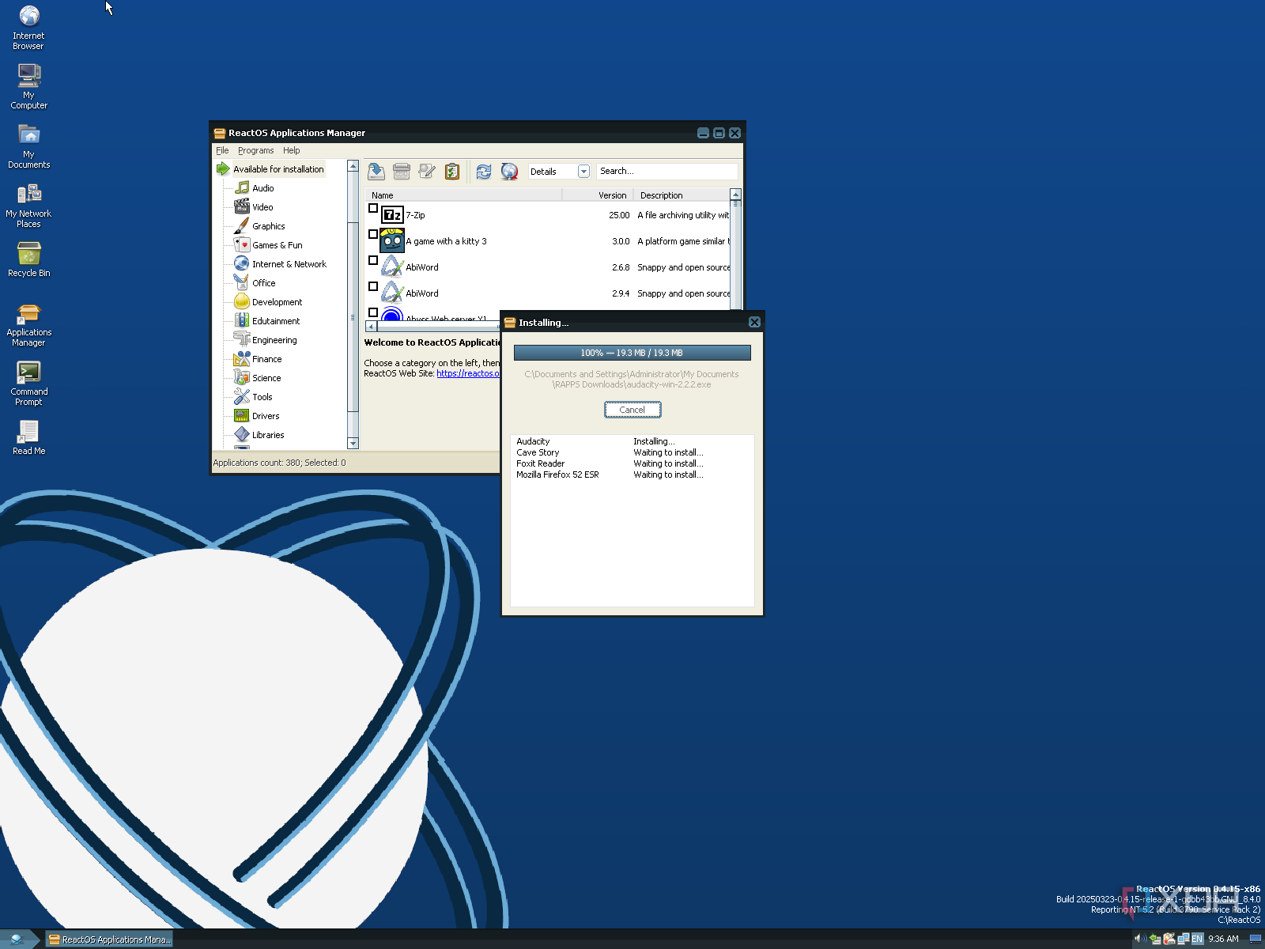
Task: Open the Internet & Network category
Action: 289,264
